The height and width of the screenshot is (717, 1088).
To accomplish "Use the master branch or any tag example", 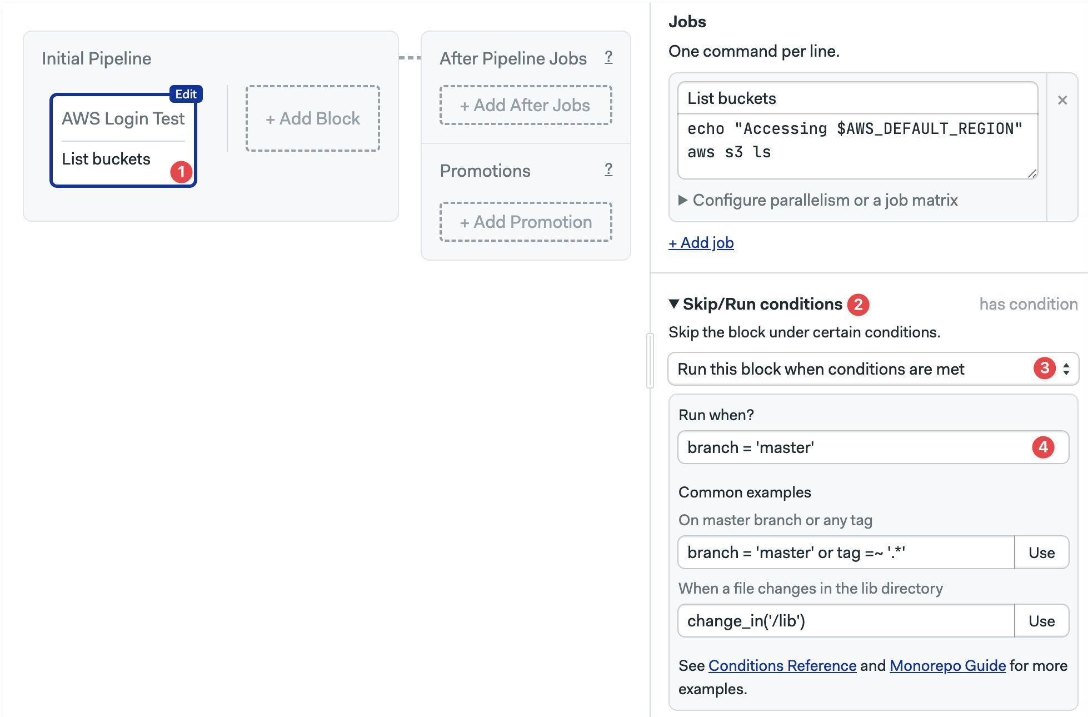I will pyautogui.click(x=1041, y=552).
